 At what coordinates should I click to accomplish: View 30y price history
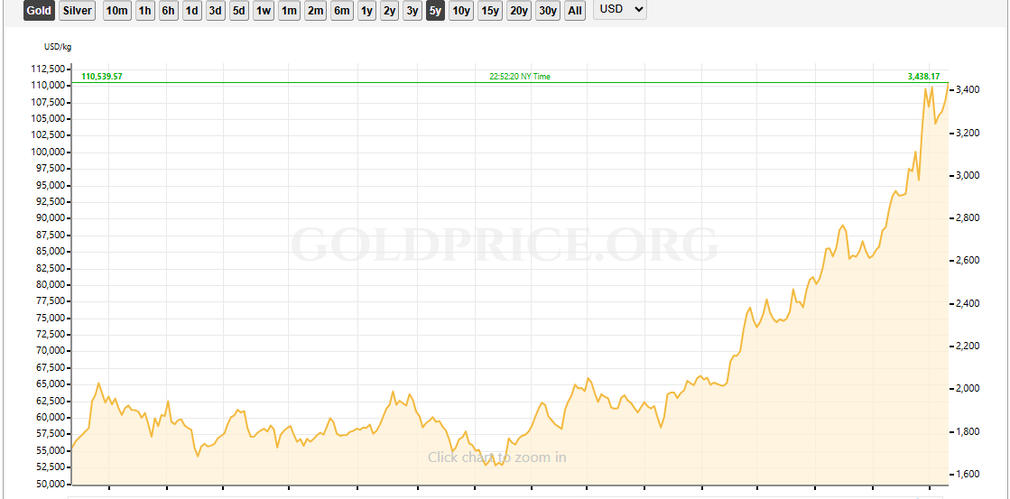tap(547, 11)
